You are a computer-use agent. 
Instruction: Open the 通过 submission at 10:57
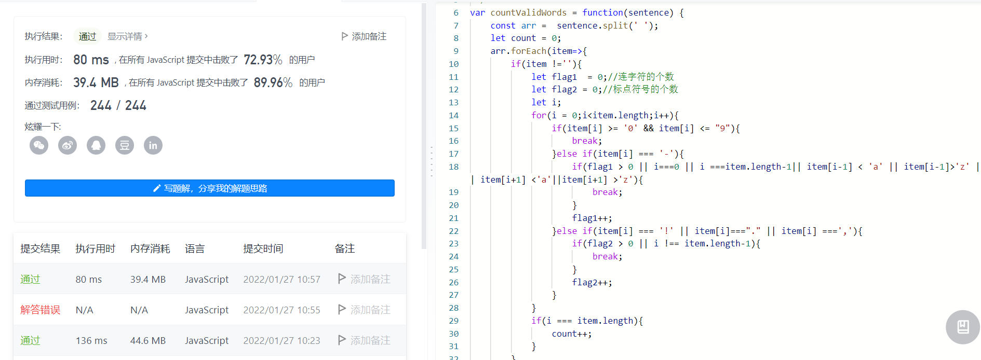[x=30, y=279]
